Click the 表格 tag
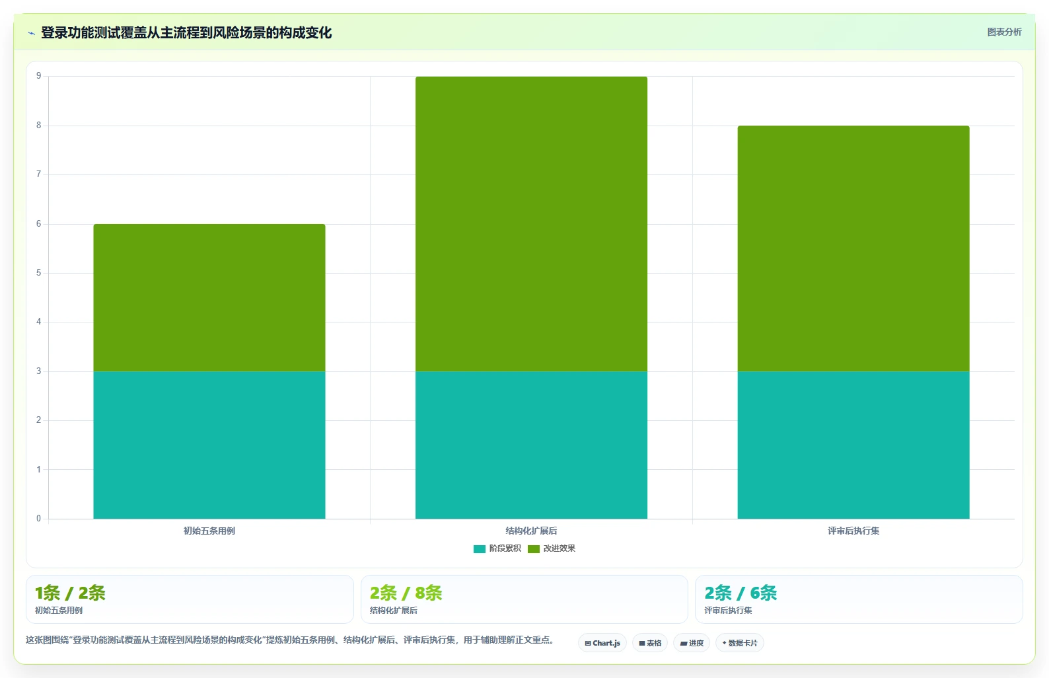The width and height of the screenshot is (1049, 678). 650,643
